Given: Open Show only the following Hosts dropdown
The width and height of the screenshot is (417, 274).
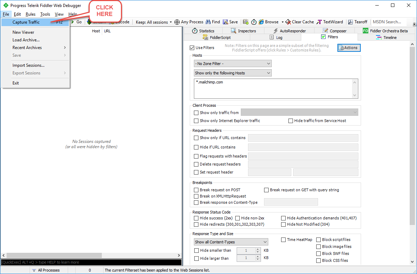Looking at the screenshot, I should click(233, 73).
